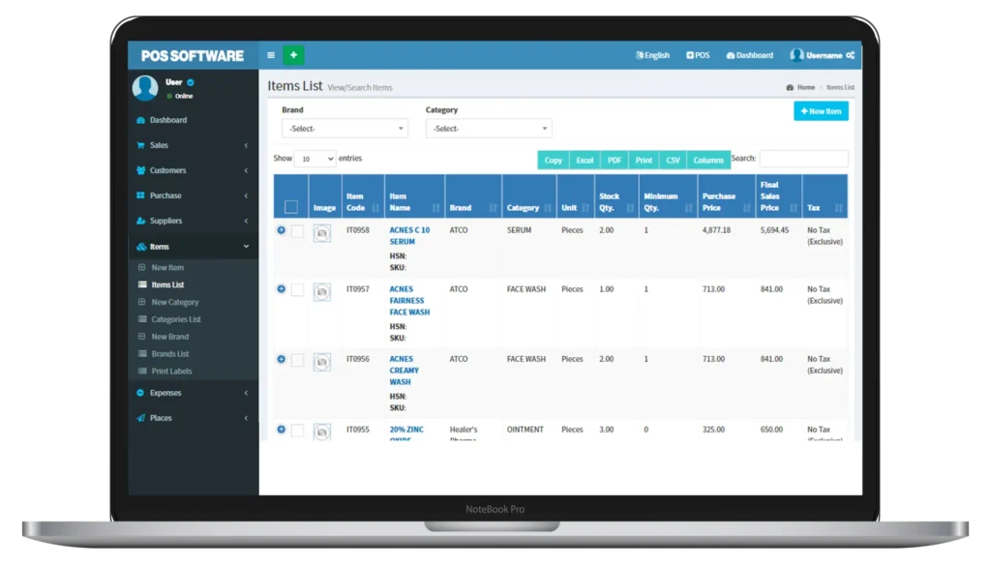This screenshot has height=567, width=991.
Task: Click into the Search input field
Action: (803, 159)
